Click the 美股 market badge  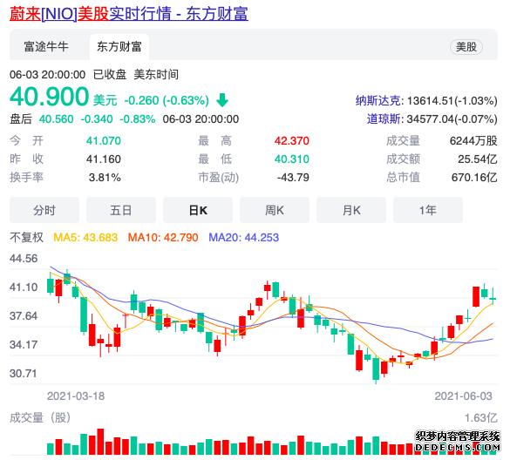point(466,47)
